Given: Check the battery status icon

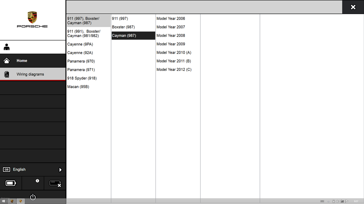Looking at the screenshot, I should coord(11,183).
